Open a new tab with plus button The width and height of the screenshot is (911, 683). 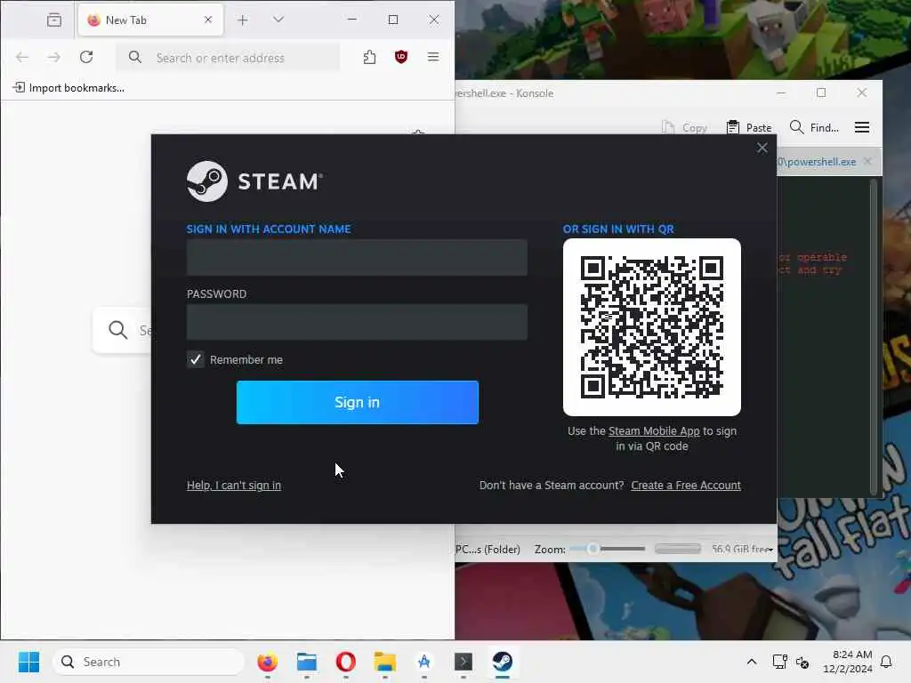[243, 20]
